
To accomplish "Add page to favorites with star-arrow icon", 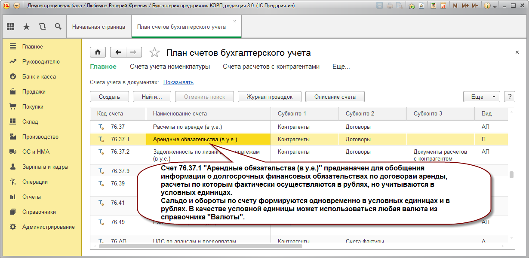I will [412, 6].
